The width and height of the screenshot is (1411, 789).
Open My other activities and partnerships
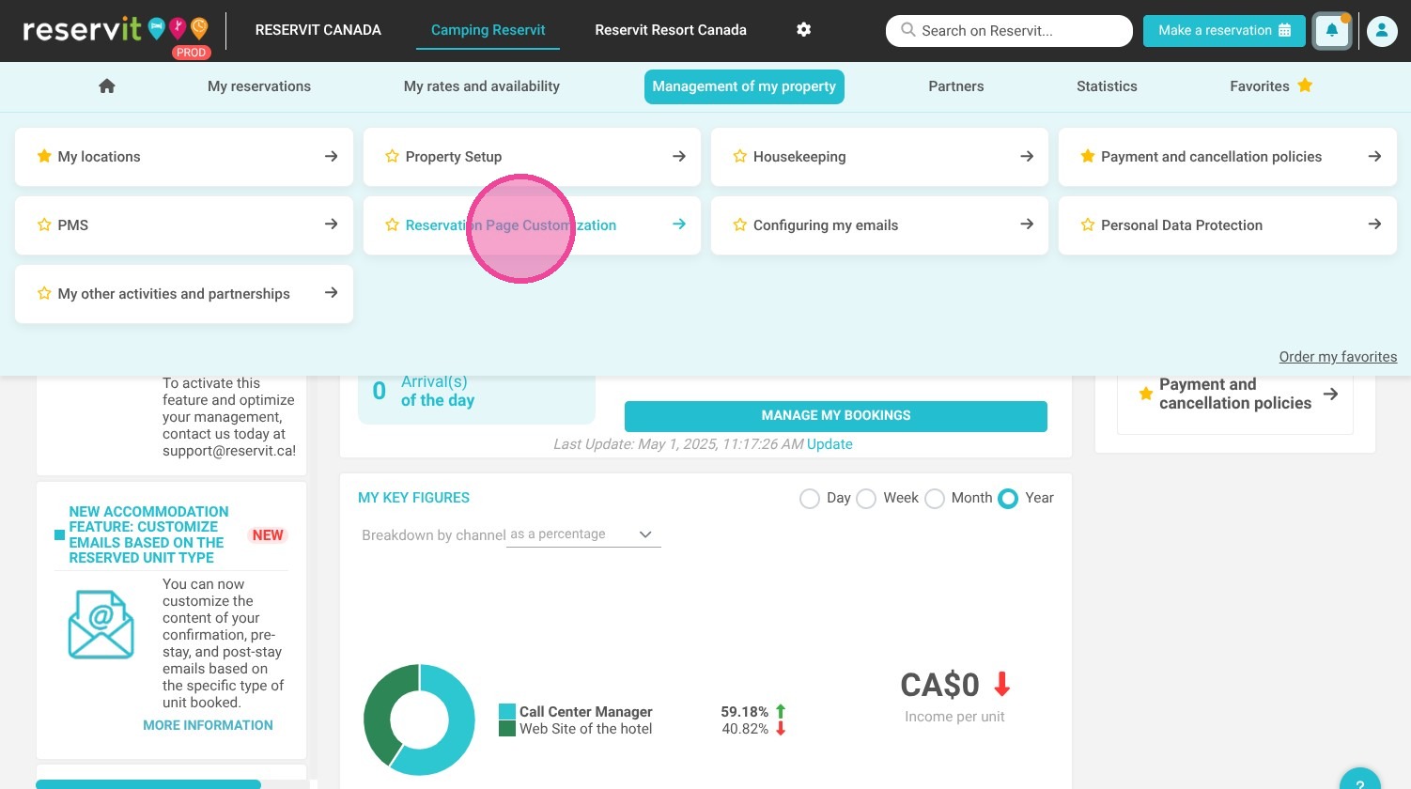tap(184, 294)
